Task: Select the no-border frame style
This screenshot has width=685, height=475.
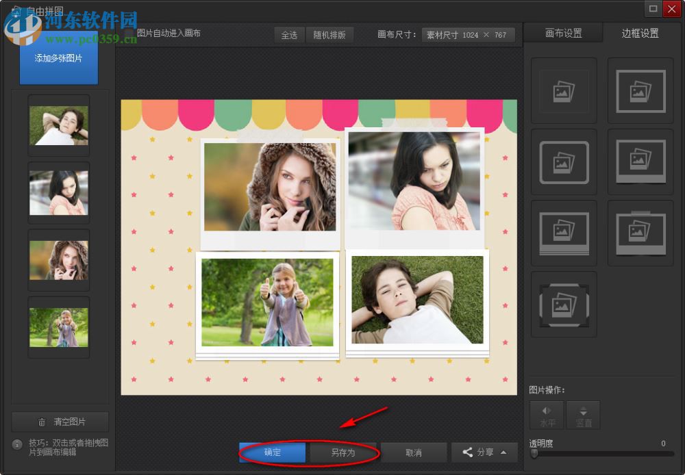Action: pos(564,91)
